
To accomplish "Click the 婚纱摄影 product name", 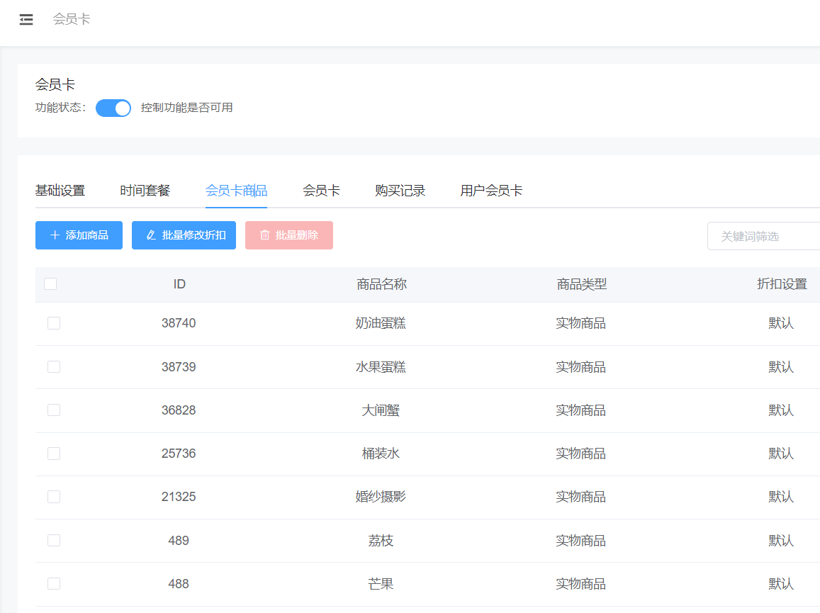I will pos(381,497).
